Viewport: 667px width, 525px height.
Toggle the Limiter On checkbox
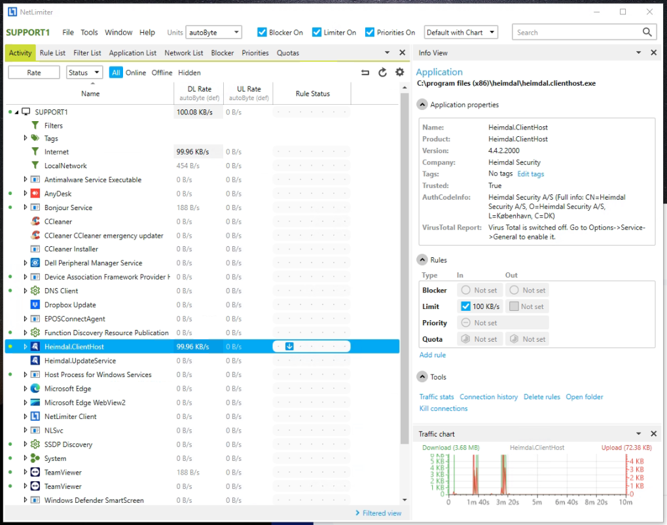[317, 32]
